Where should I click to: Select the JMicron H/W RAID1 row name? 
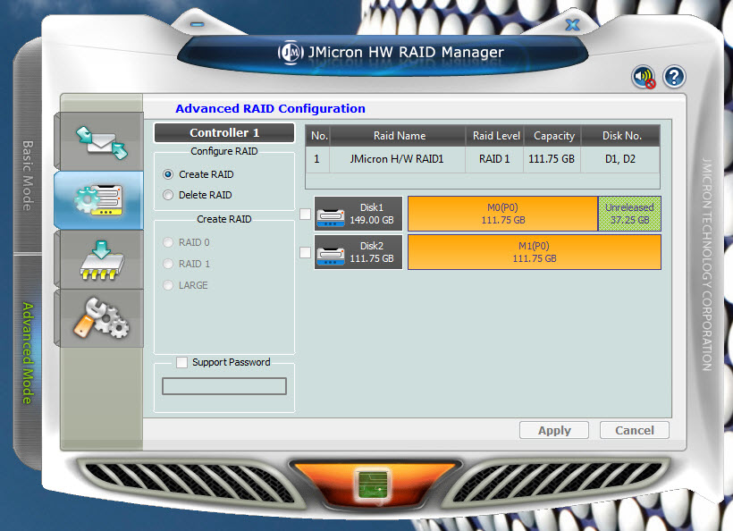point(397,159)
